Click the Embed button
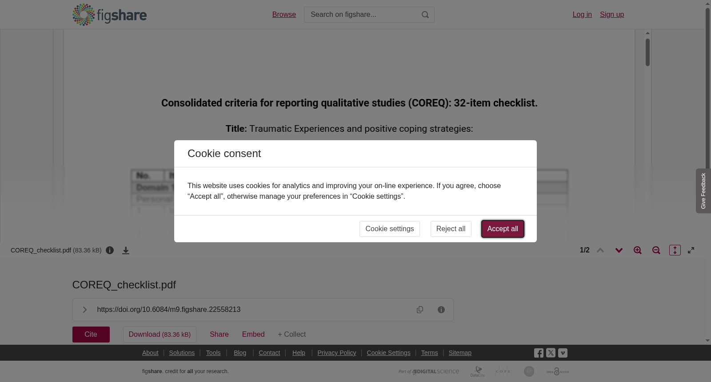 pyautogui.click(x=253, y=335)
